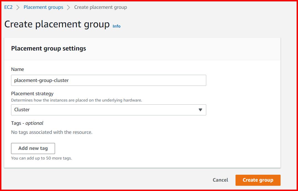Cancel creating the placement group
Image resolution: width=298 pixels, height=191 pixels.
(x=220, y=180)
